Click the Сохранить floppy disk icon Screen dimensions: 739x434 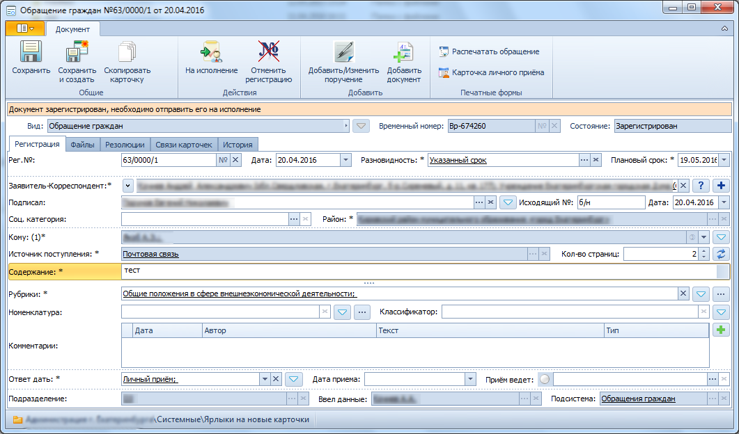click(31, 51)
